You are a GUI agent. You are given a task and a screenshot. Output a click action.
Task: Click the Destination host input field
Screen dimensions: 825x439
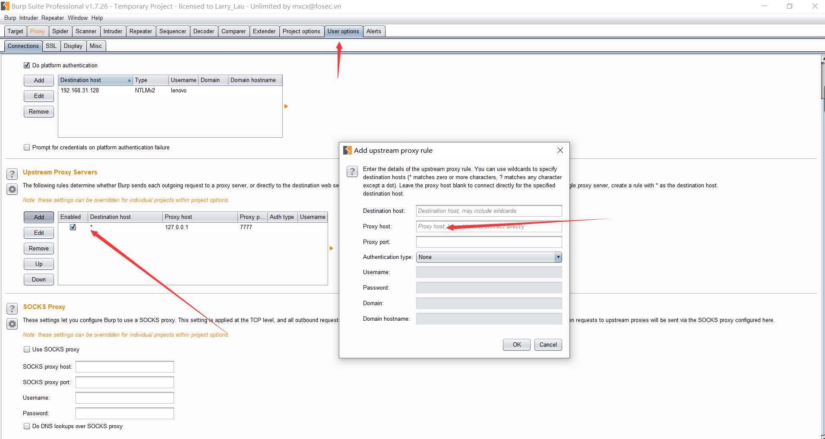[489, 211]
